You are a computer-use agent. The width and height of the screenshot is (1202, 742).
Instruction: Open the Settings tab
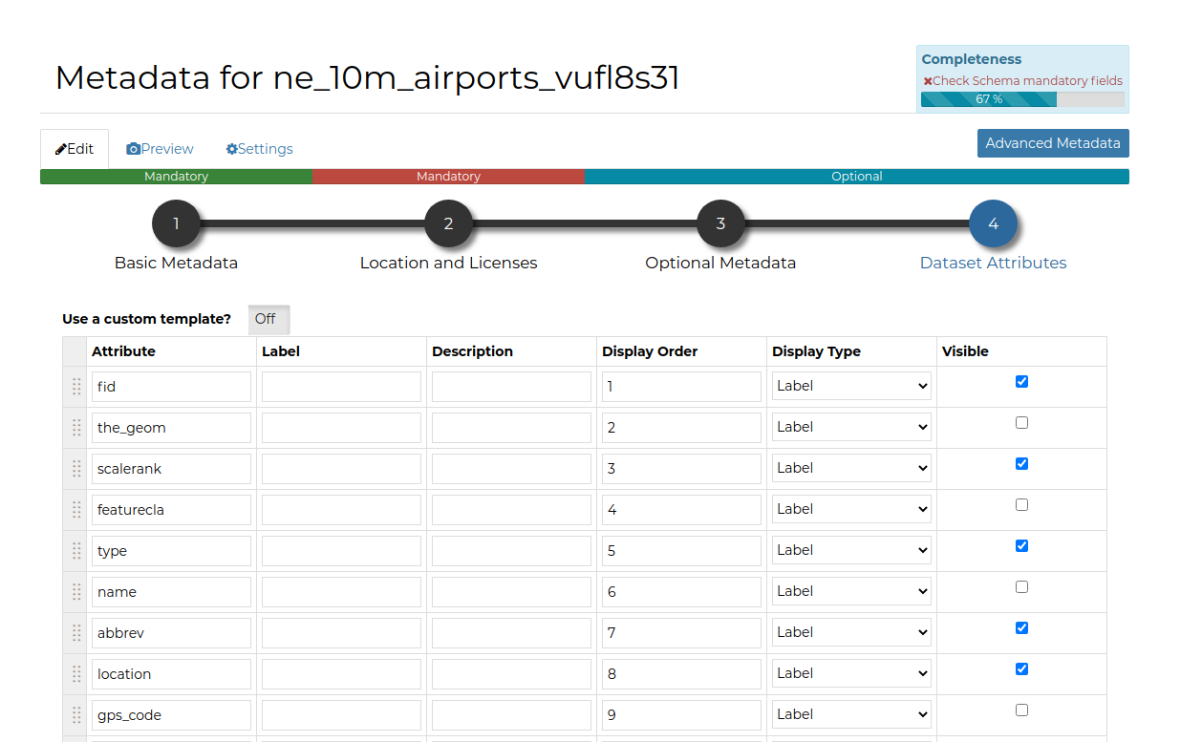coord(260,149)
